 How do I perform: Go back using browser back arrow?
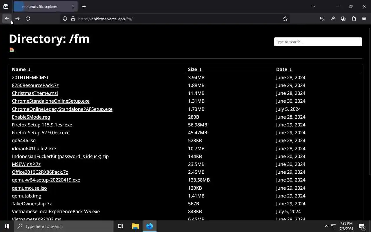[x=7, y=19]
